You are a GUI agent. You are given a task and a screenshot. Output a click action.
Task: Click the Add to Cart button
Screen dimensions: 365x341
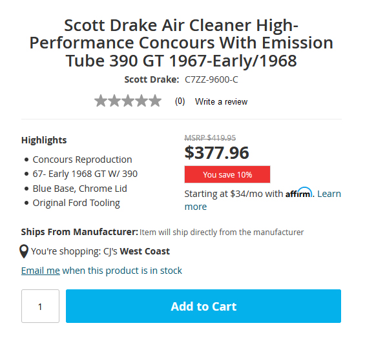point(203,306)
